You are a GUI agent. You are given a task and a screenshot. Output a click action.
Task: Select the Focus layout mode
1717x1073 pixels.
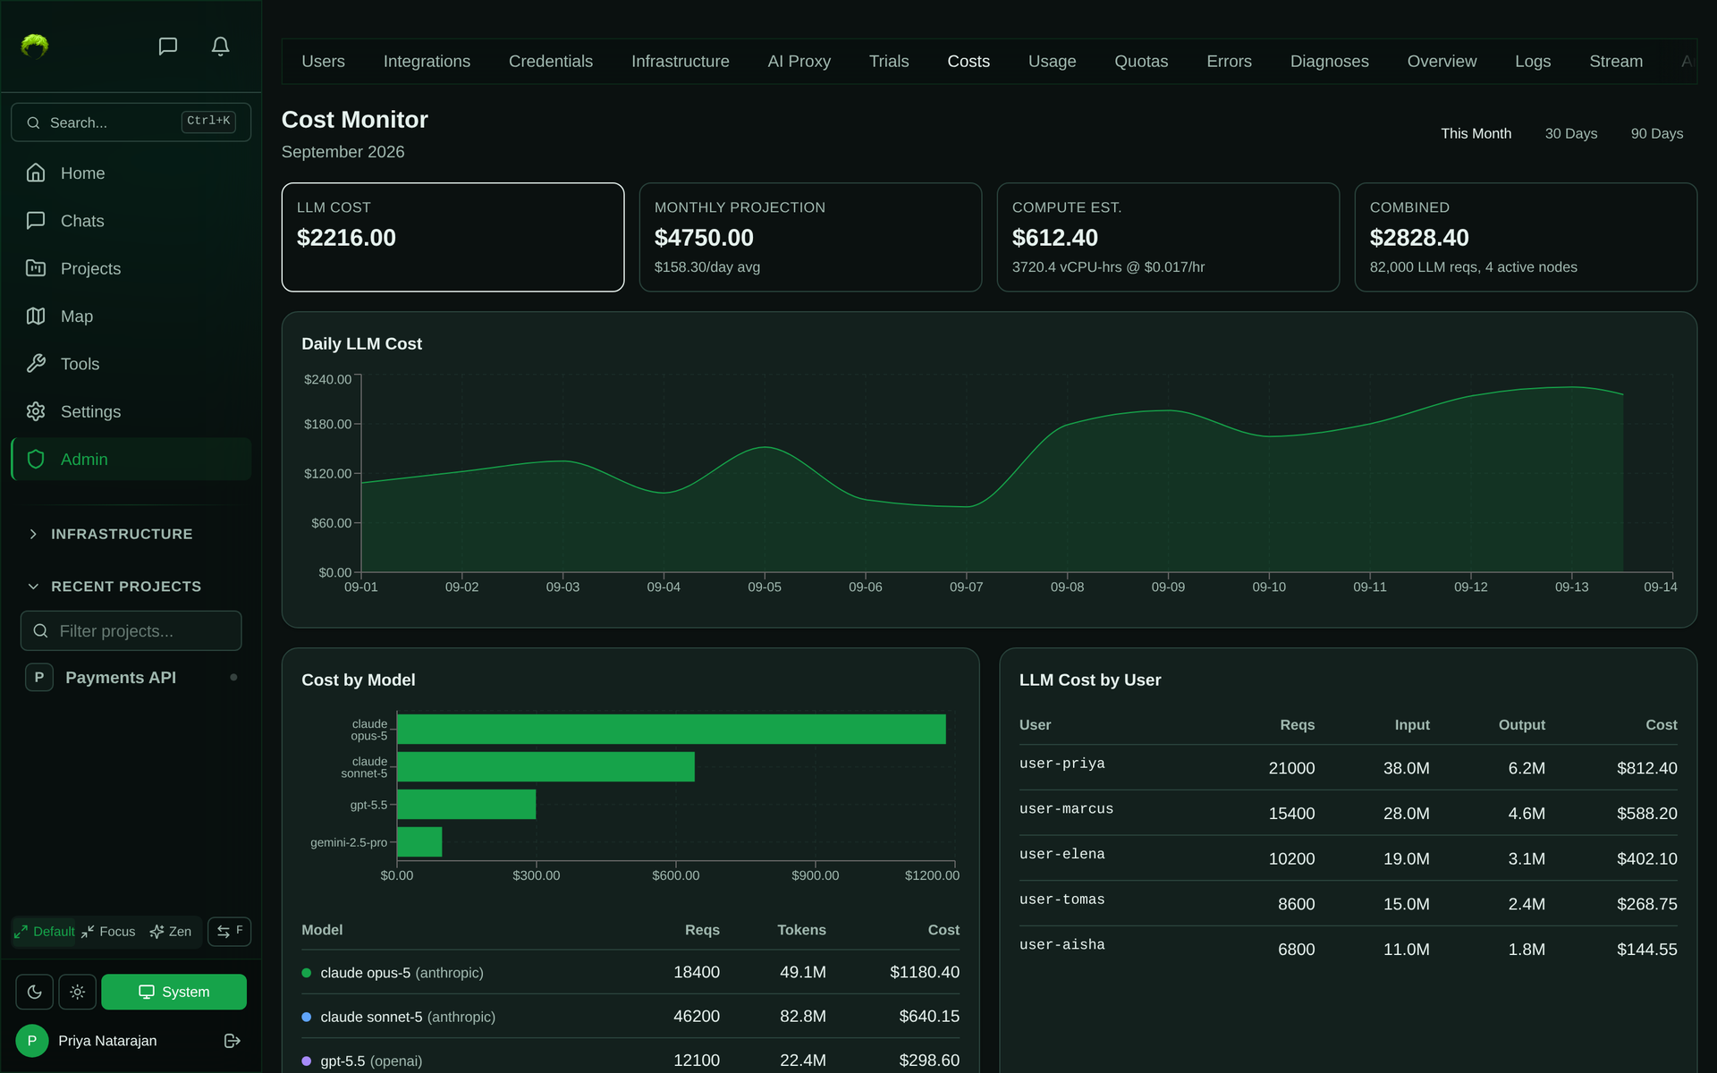[x=108, y=931]
